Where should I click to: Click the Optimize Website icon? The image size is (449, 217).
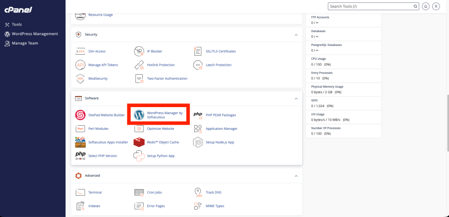pos(139,129)
